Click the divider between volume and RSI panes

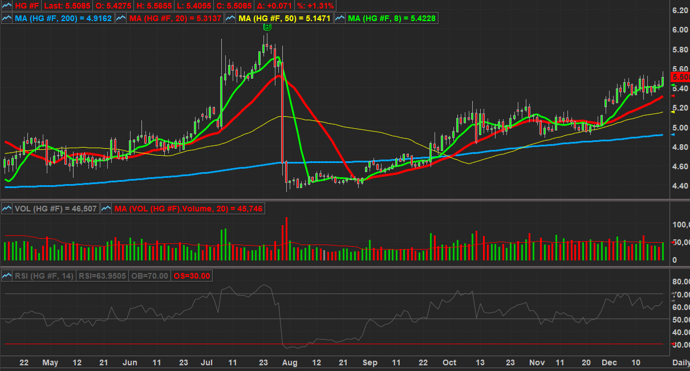coord(342,266)
